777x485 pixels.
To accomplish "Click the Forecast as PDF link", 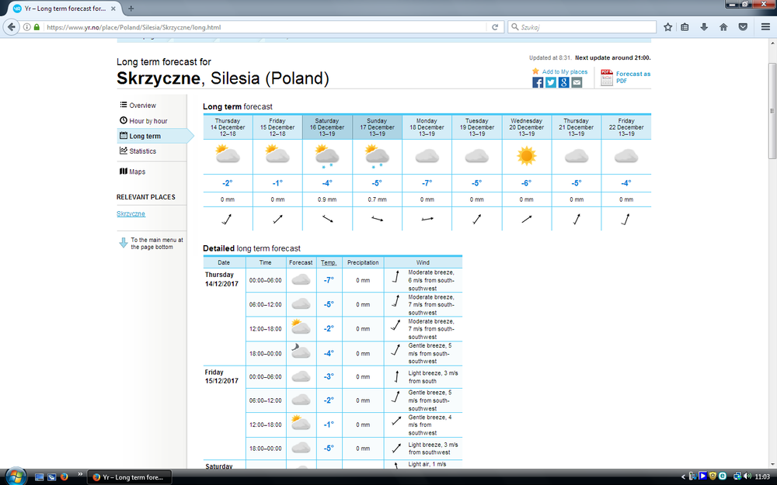I will click(x=632, y=77).
